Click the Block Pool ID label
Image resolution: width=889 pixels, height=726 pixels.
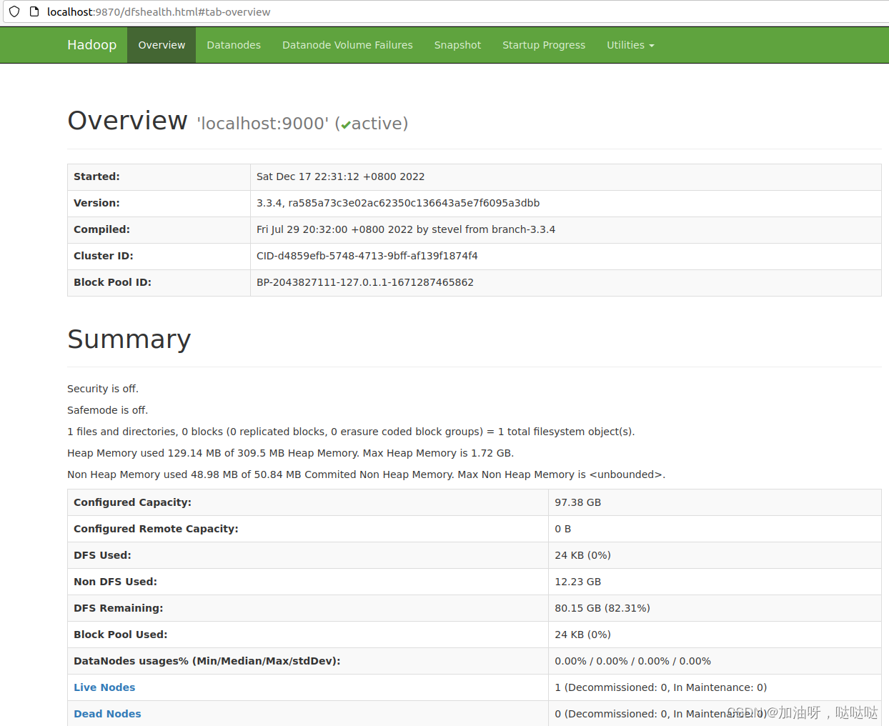(112, 282)
